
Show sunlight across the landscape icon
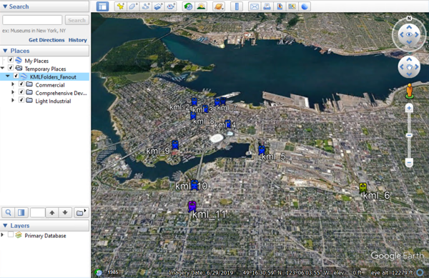(201, 6)
